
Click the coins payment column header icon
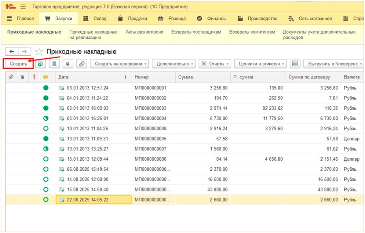pyautogui.click(x=46, y=77)
